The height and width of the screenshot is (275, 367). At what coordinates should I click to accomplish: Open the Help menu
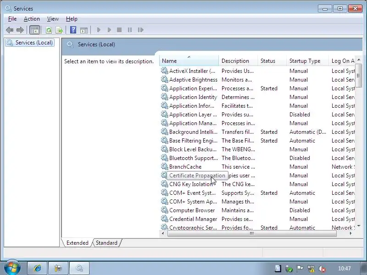click(x=72, y=19)
